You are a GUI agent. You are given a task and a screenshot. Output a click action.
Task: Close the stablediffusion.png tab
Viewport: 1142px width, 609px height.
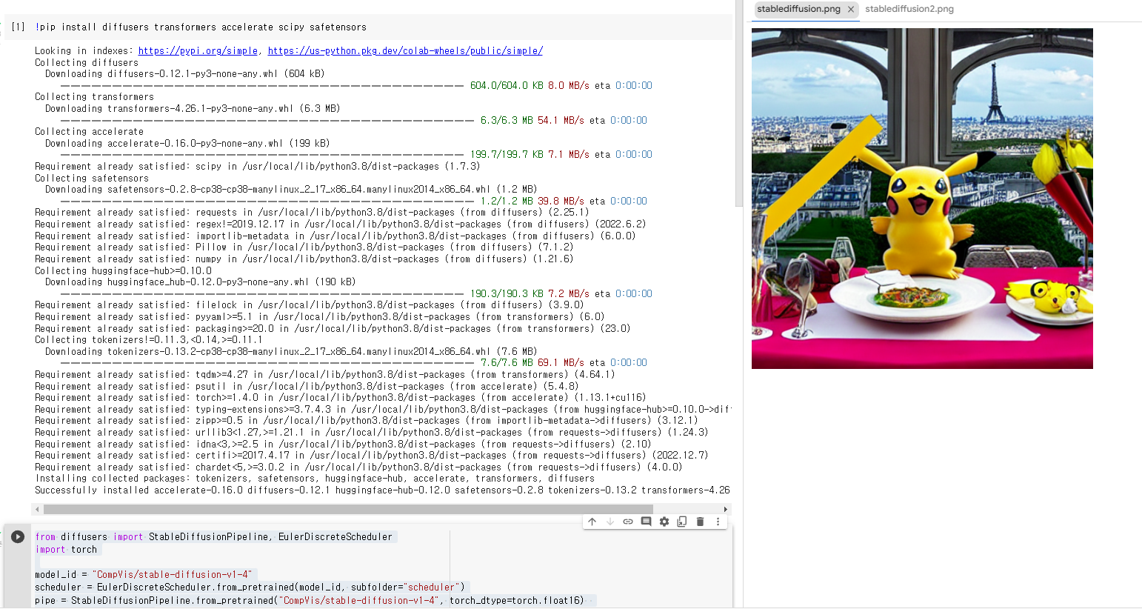pos(851,10)
